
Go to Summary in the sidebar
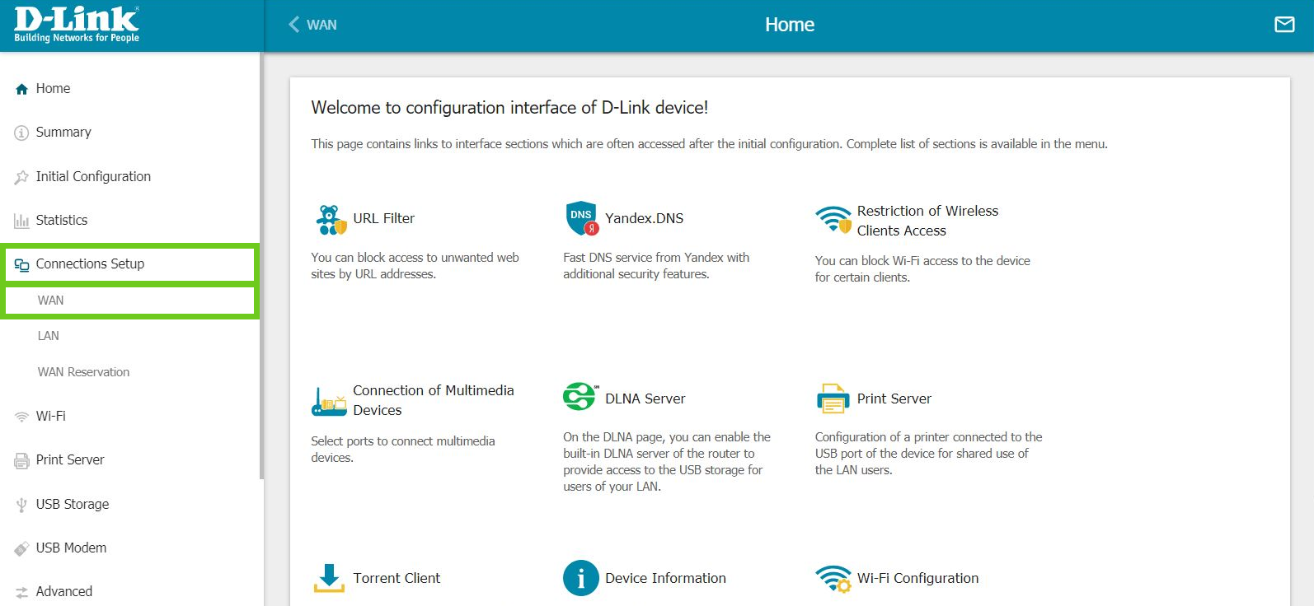tap(63, 133)
